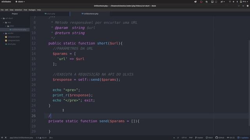Select the UrlShortener.php editor tab
250x140 pixels.
(x=90, y=14)
